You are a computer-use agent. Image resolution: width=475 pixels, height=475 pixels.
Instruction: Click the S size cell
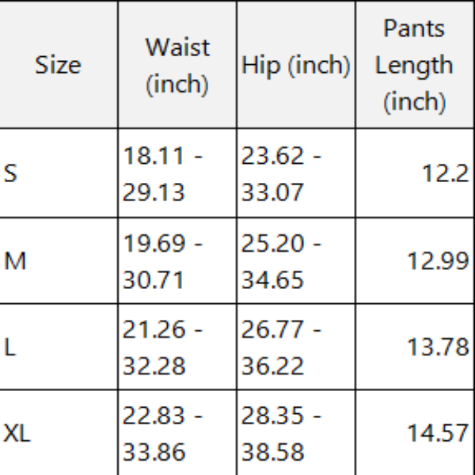tap(58, 173)
